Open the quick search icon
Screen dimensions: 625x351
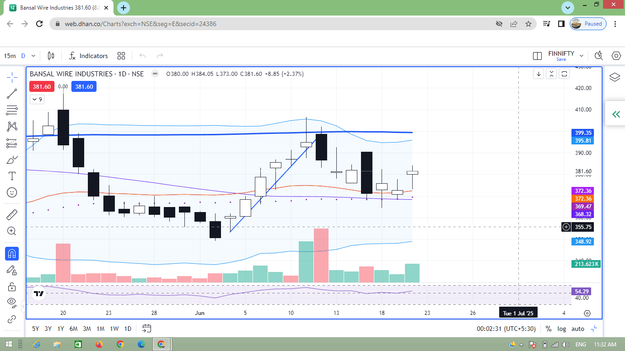(598, 56)
